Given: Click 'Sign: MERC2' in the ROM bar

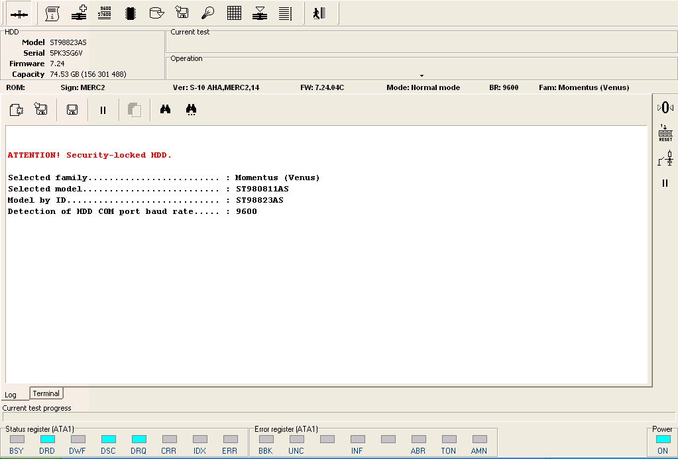Looking at the screenshot, I should 83,87.
